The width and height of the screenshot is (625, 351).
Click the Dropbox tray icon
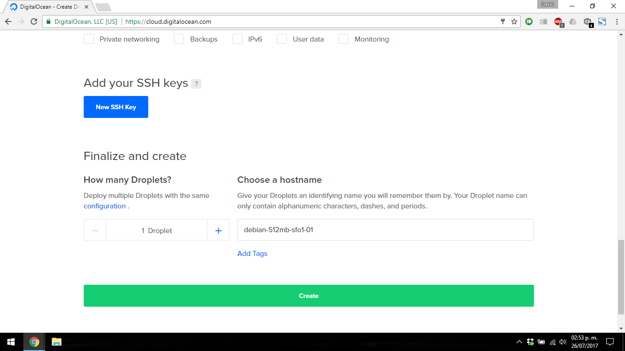coord(530,342)
